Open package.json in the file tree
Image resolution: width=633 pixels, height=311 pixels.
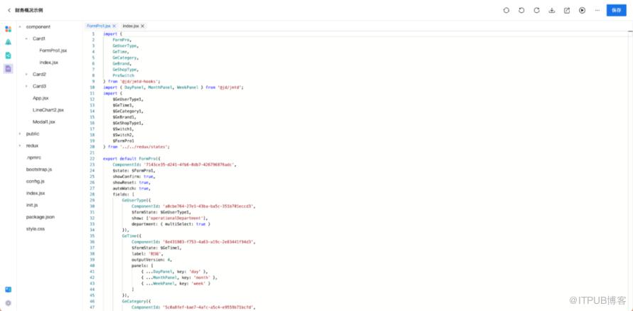point(41,217)
